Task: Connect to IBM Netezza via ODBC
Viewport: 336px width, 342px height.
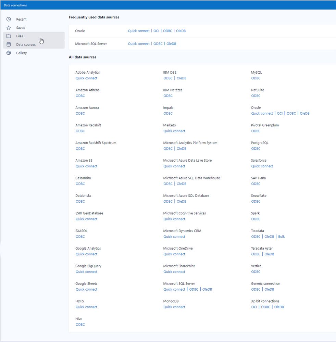Action: (x=168, y=96)
